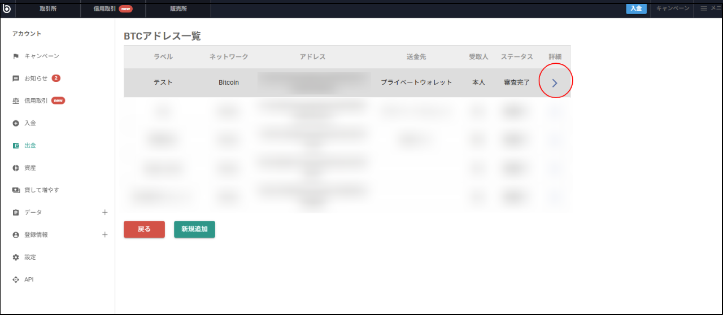Open details arrow for テスト address row

tap(555, 82)
